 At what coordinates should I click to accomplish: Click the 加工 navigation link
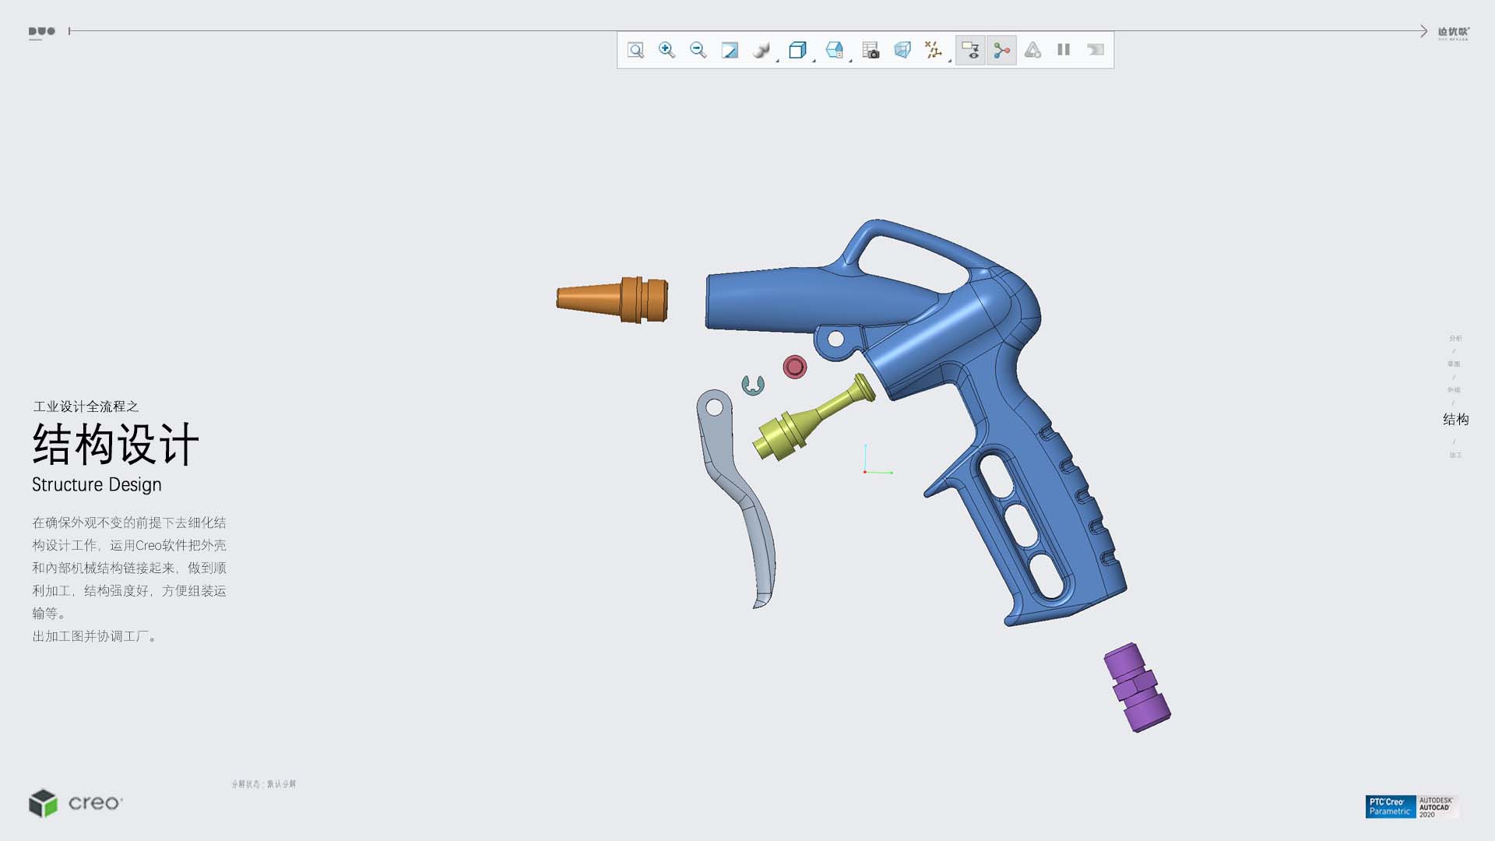click(x=1455, y=455)
